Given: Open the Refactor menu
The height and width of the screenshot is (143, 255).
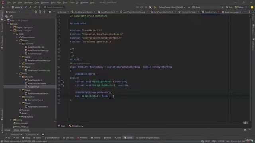Looking at the screenshot, I should pos(45,2).
